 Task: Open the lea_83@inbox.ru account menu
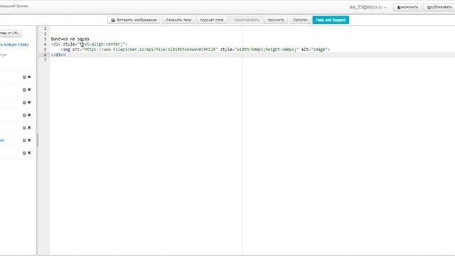point(368,7)
